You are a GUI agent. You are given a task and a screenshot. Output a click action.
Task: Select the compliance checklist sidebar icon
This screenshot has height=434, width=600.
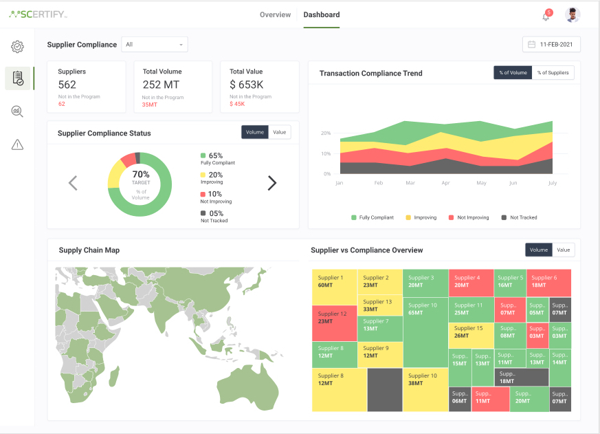pyautogui.click(x=18, y=78)
